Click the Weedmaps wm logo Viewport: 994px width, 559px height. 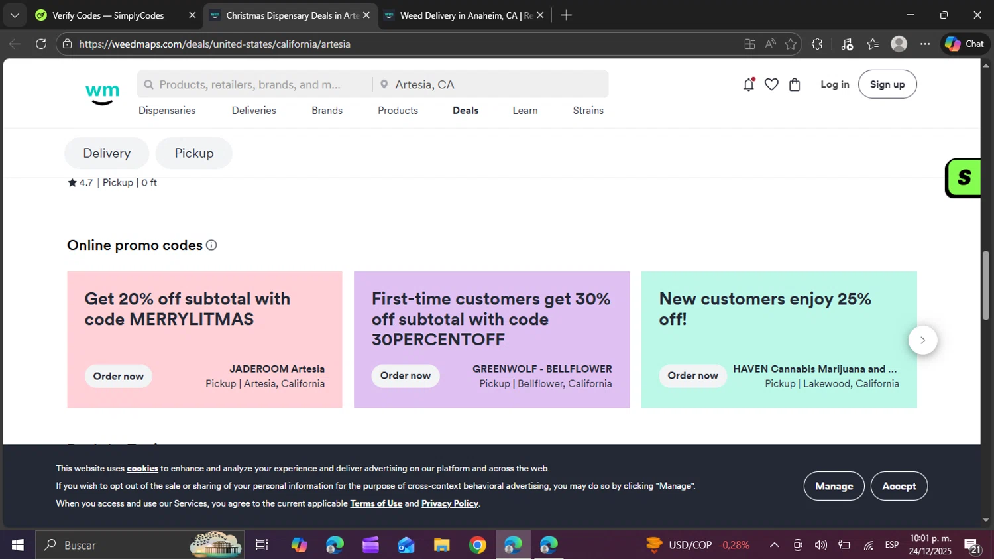pyautogui.click(x=103, y=94)
